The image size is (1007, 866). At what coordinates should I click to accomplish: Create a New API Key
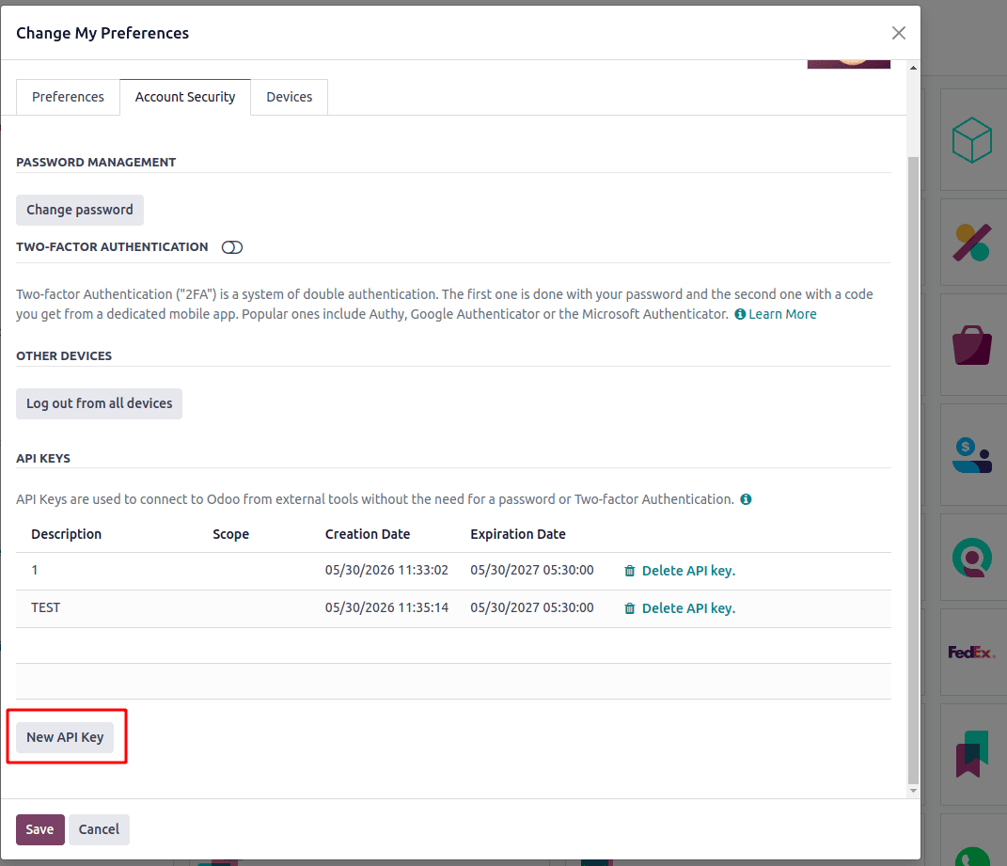tap(65, 737)
